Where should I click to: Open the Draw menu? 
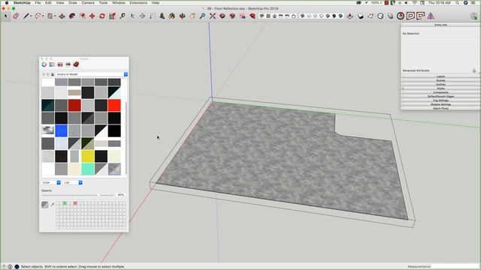[x=73, y=3]
